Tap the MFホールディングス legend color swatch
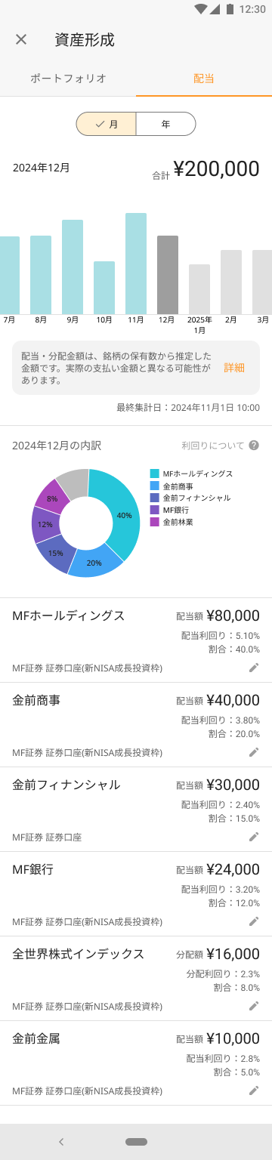This screenshot has height=1160, width=272. [154, 474]
